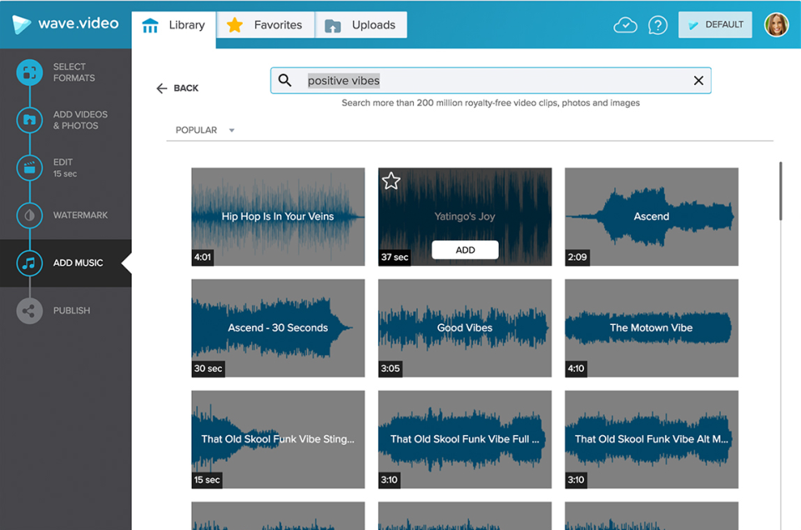Favorite Yatingo's Joy with the star
801x530 pixels.
391,181
